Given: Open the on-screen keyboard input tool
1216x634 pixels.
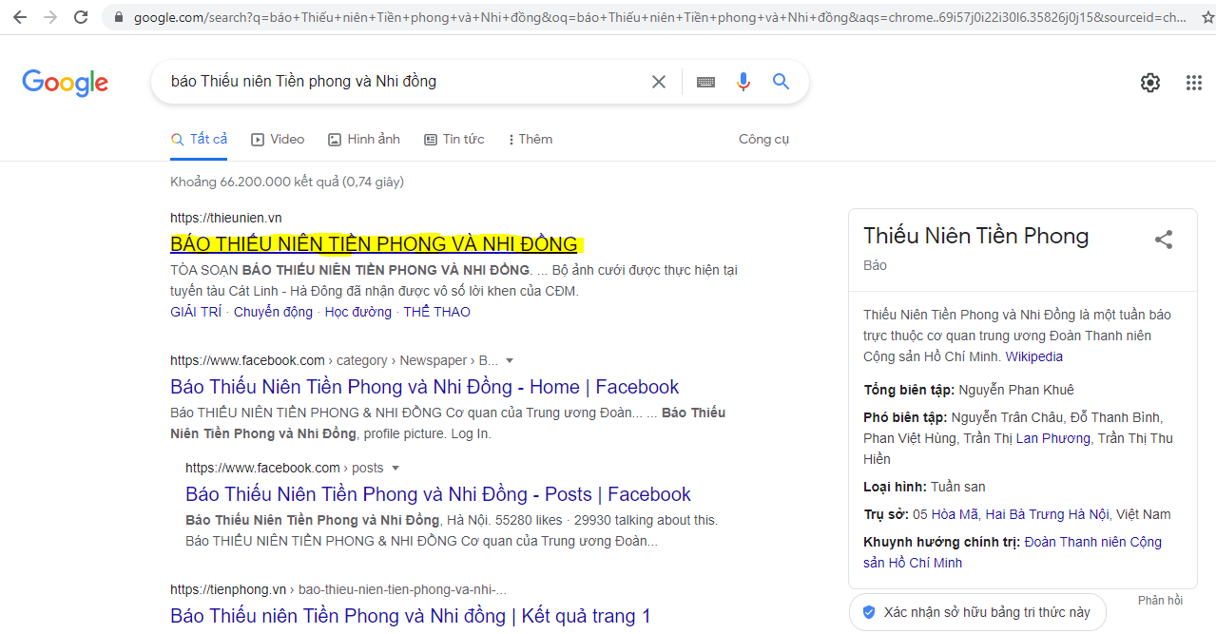Looking at the screenshot, I should coord(705,82).
